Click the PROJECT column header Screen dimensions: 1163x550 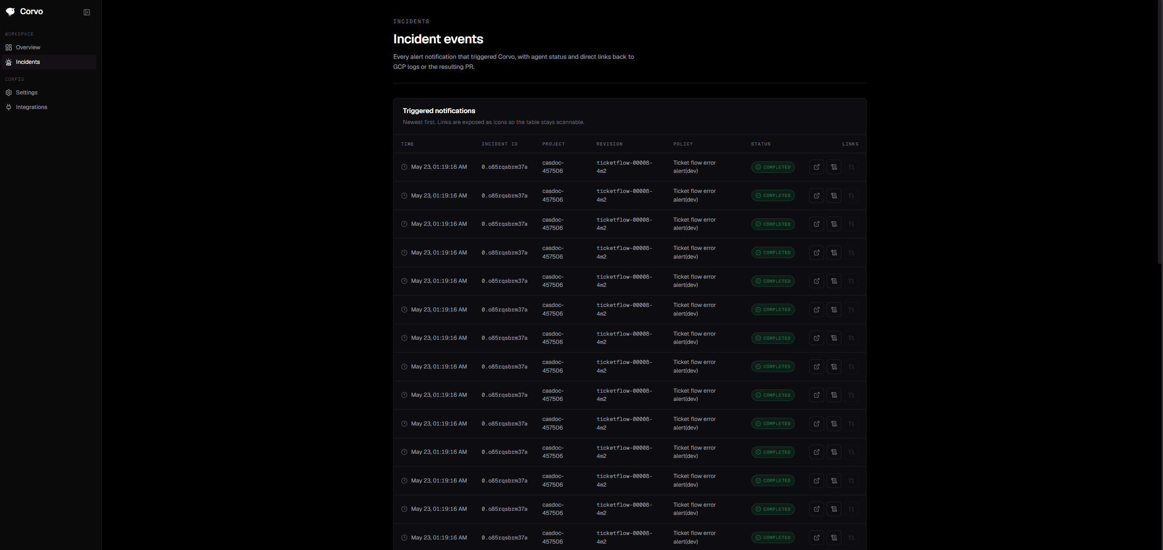(x=554, y=144)
